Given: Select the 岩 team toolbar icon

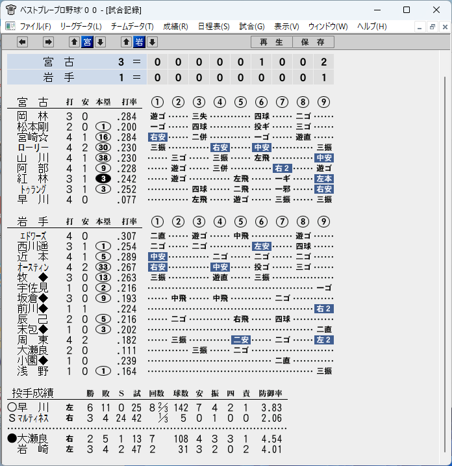Looking at the screenshot, I should coord(139,42).
